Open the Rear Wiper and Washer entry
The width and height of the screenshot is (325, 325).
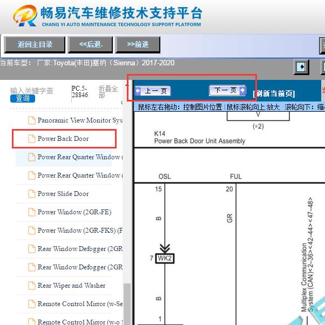tap(71, 286)
